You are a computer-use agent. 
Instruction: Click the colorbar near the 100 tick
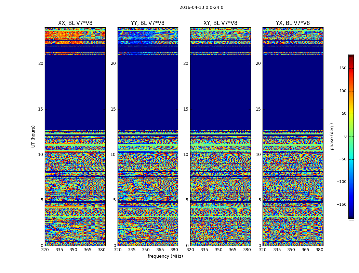[351, 91]
